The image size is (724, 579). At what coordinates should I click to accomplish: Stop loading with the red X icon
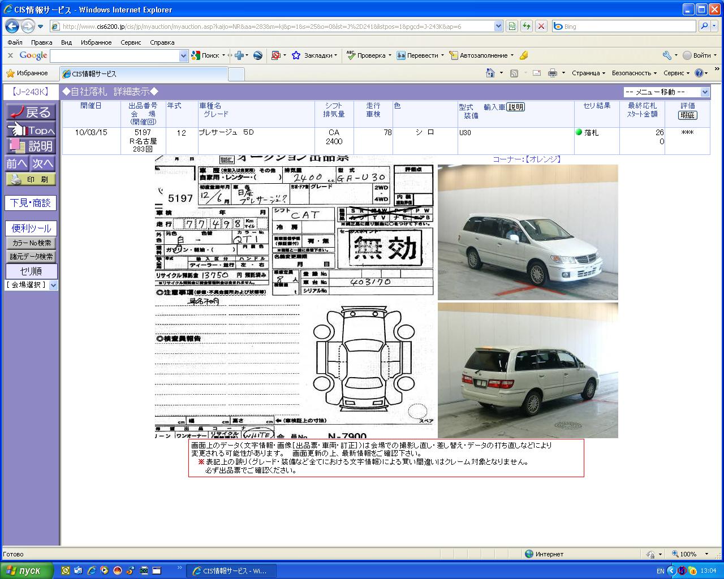[541, 26]
